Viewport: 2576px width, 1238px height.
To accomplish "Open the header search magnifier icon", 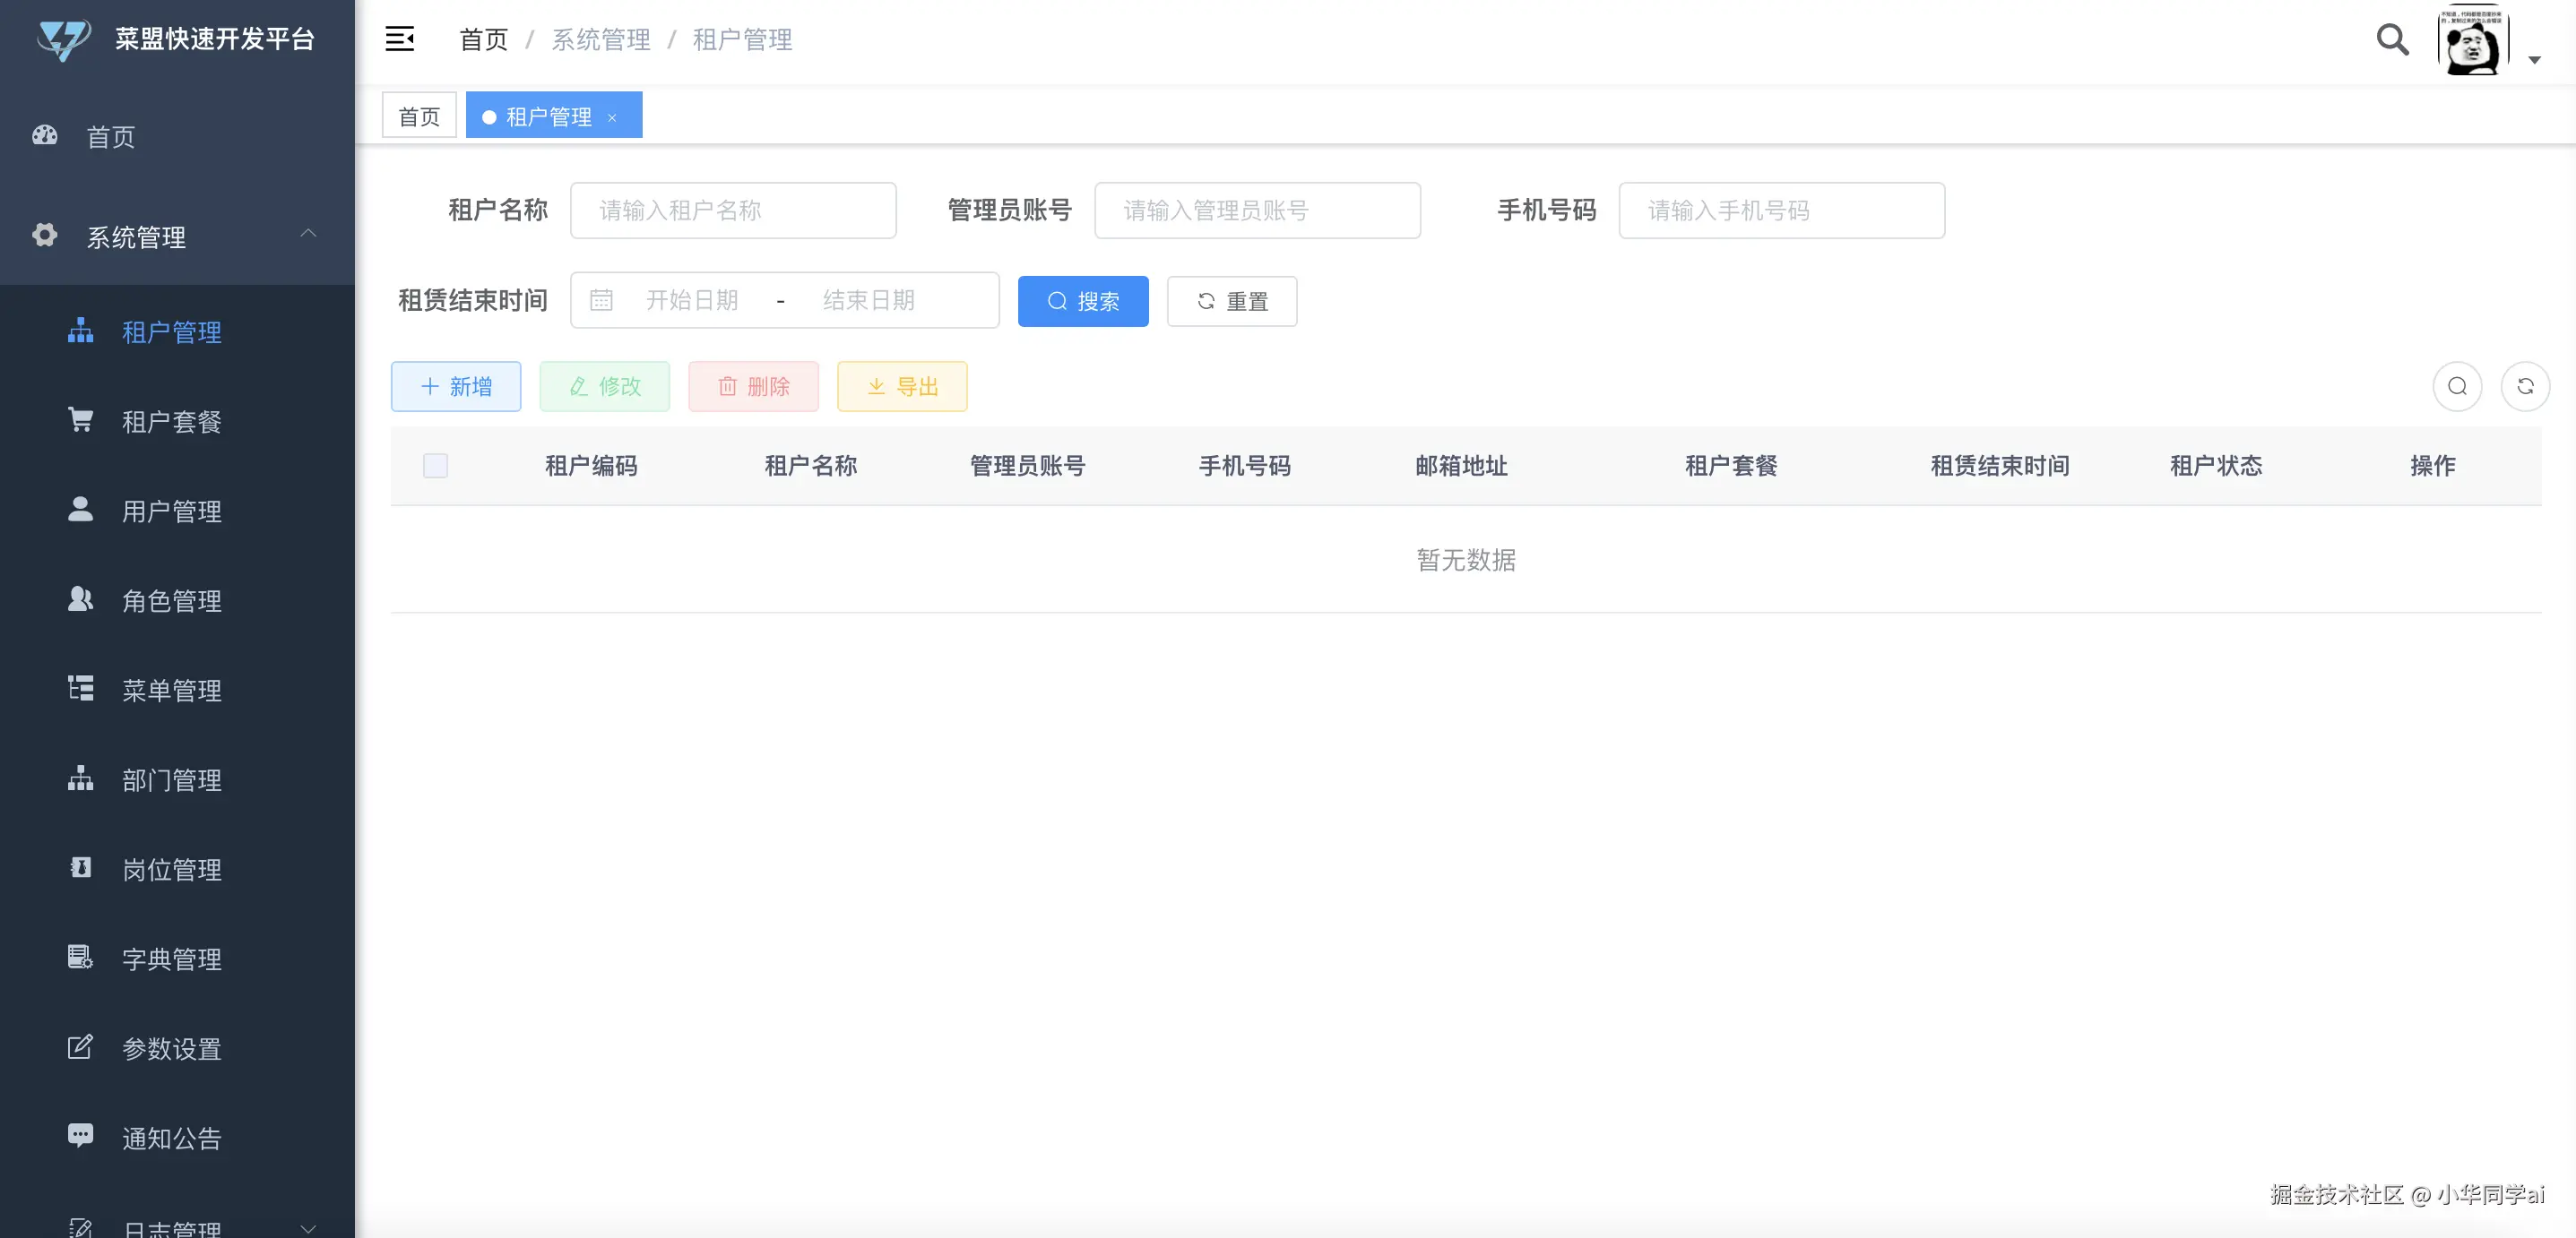I will click(2392, 39).
